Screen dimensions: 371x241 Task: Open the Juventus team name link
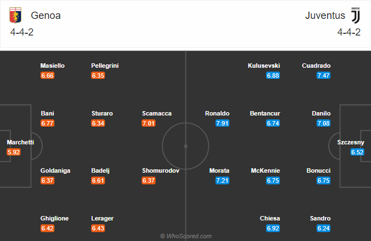325,16
